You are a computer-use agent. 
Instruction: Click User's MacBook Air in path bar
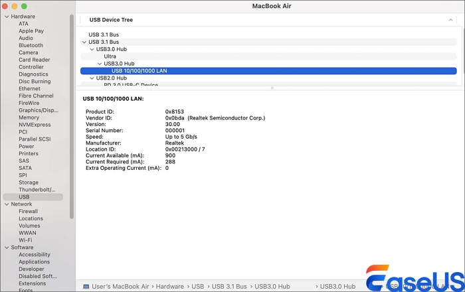(x=120, y=287)
